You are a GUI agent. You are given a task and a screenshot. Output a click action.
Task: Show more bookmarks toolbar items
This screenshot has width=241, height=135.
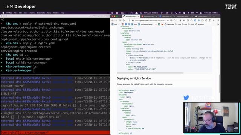(x=218, y=24)
